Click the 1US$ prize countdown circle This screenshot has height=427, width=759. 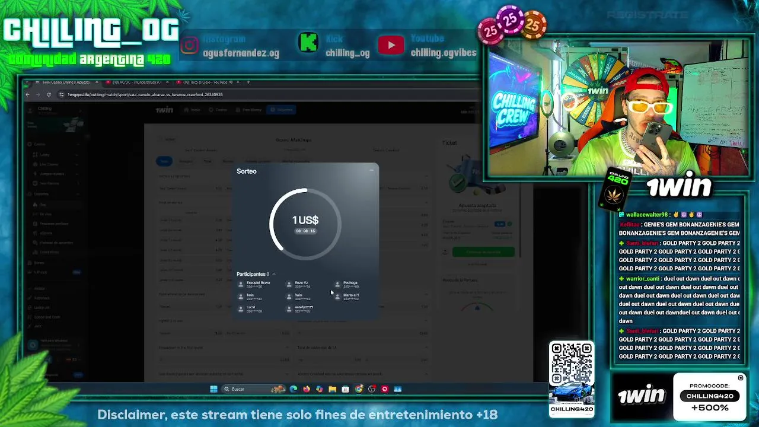[x=305, y=224]
